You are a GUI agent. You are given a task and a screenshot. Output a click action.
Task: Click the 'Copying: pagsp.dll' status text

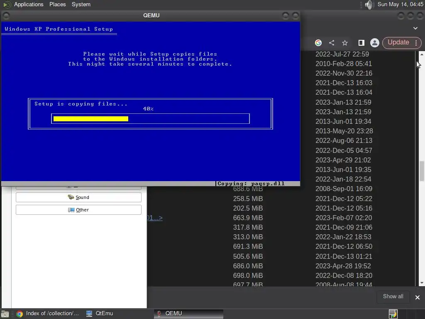tap(251, 184)
